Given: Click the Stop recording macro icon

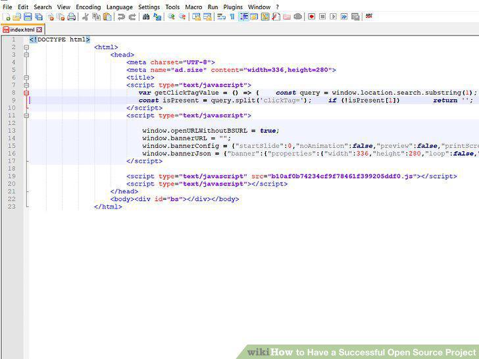Looking at the screenshot, I should (322, 17).
